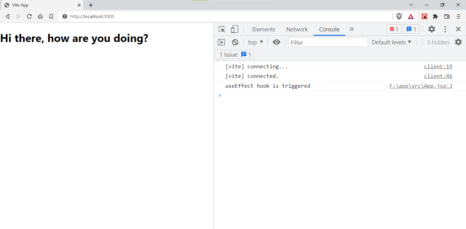Activate the inspect element picker icon

click(222, 29)
